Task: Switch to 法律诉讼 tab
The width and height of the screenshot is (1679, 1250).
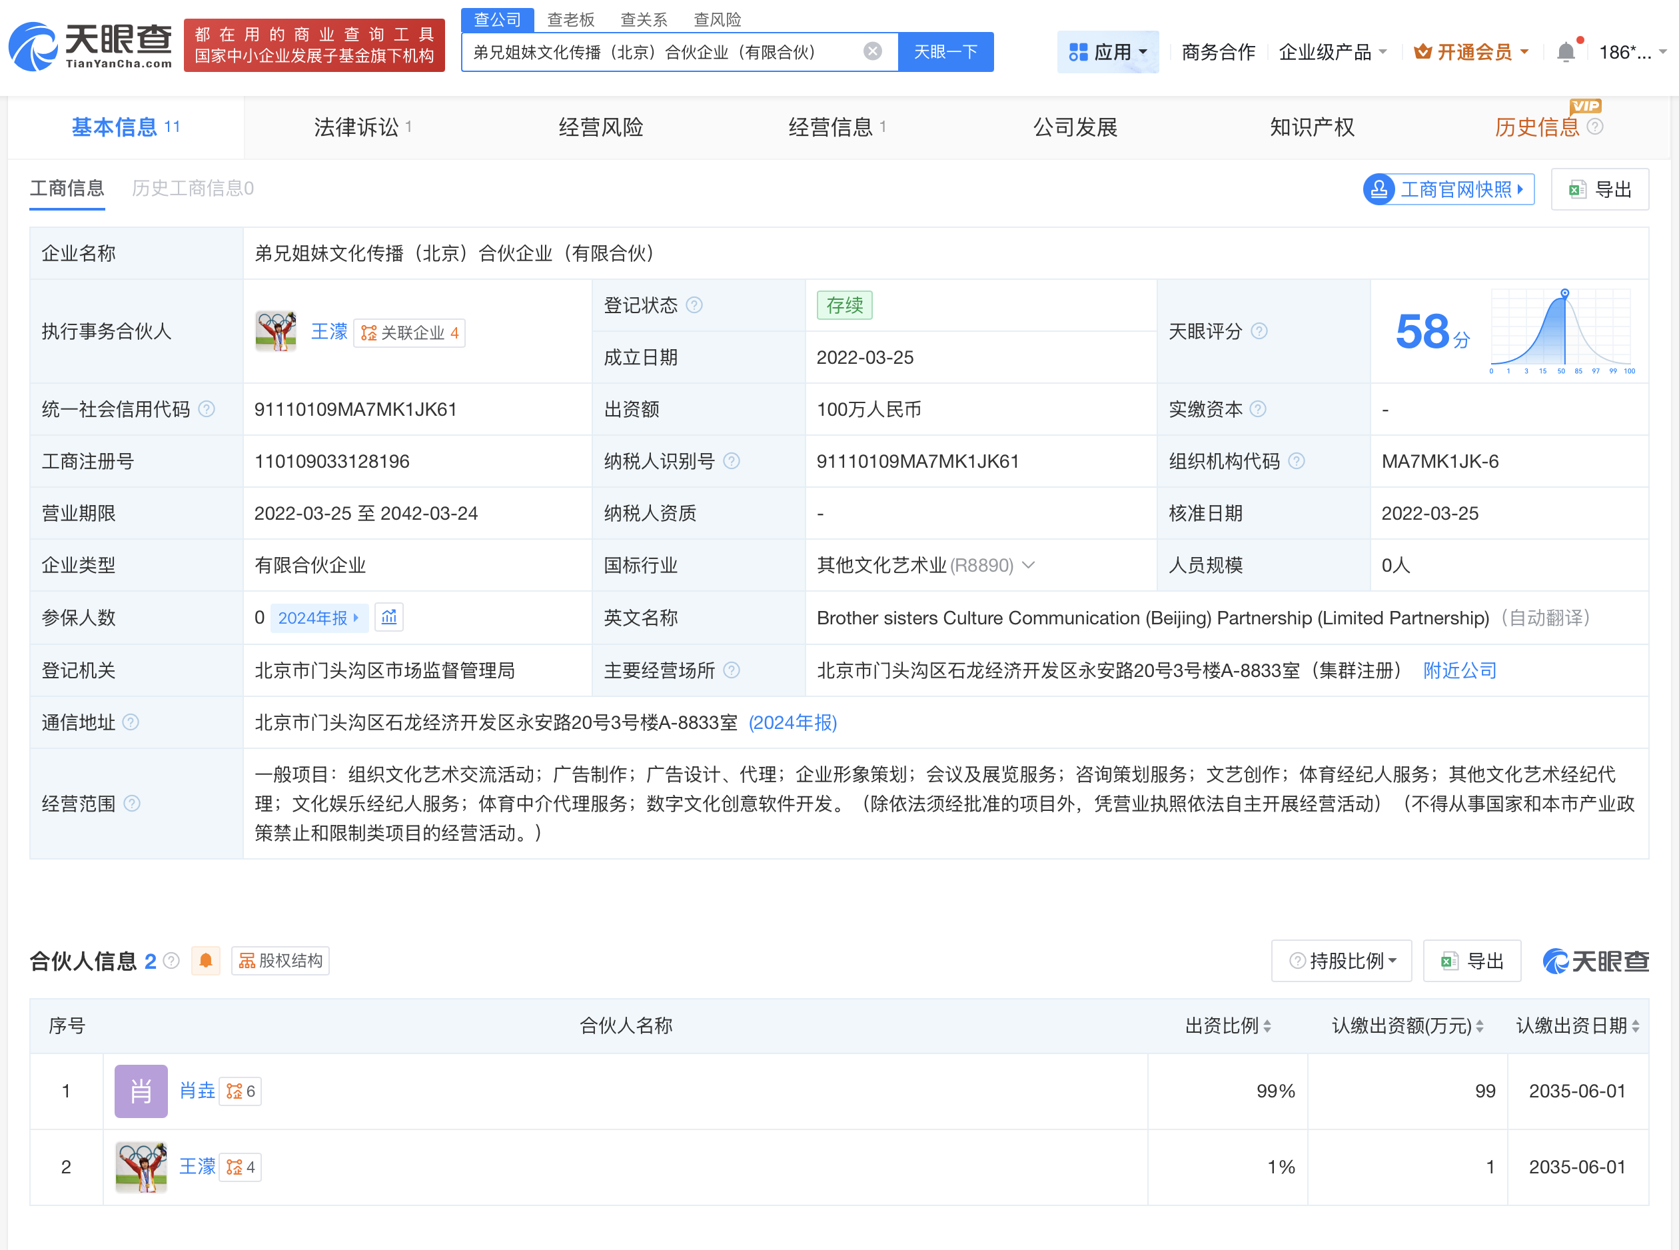Action: pyautogui.click(x=362, y=127)
